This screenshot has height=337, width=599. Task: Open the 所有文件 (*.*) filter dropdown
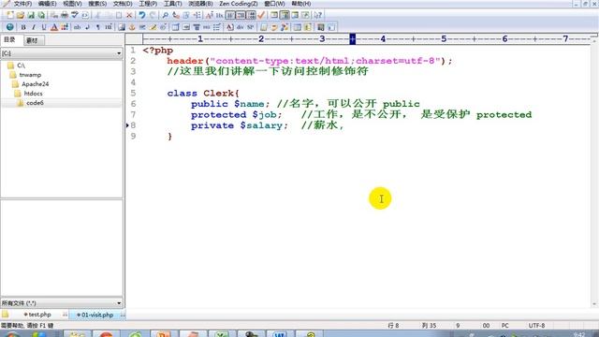click(x=62, y=303)
